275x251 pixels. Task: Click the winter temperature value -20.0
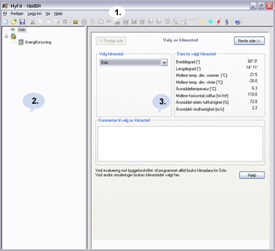click(x=253, y=81)
